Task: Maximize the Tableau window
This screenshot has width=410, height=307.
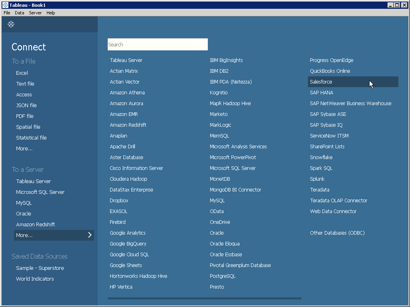Action: point(397,5)
